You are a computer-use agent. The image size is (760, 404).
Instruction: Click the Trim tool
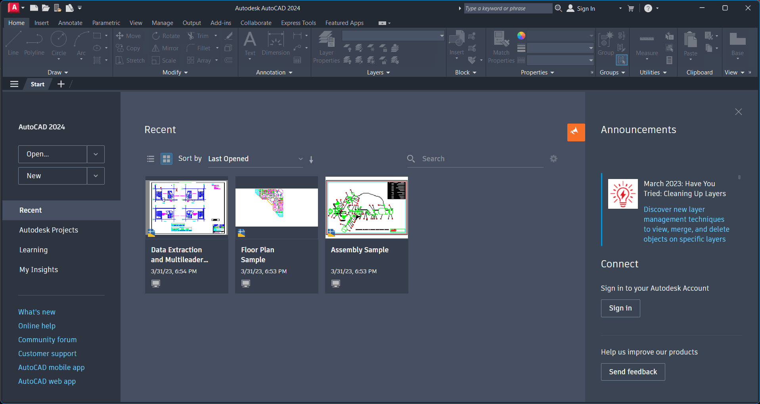tap(198, 36)
